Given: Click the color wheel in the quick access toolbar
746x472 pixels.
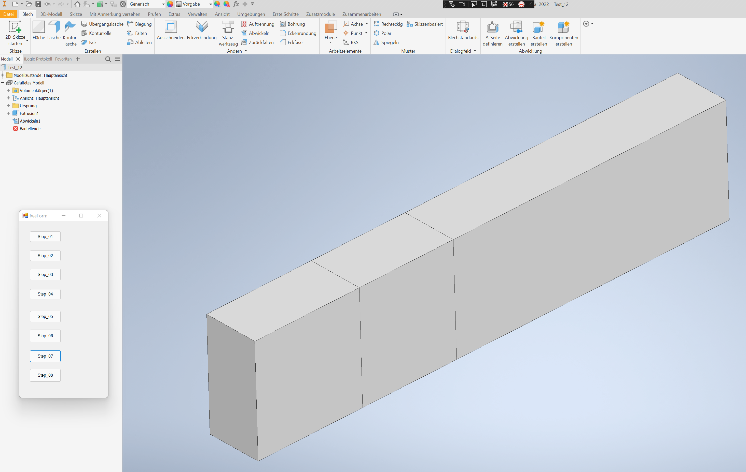Looking at the screenshot, I should click(x=170, y=4).
